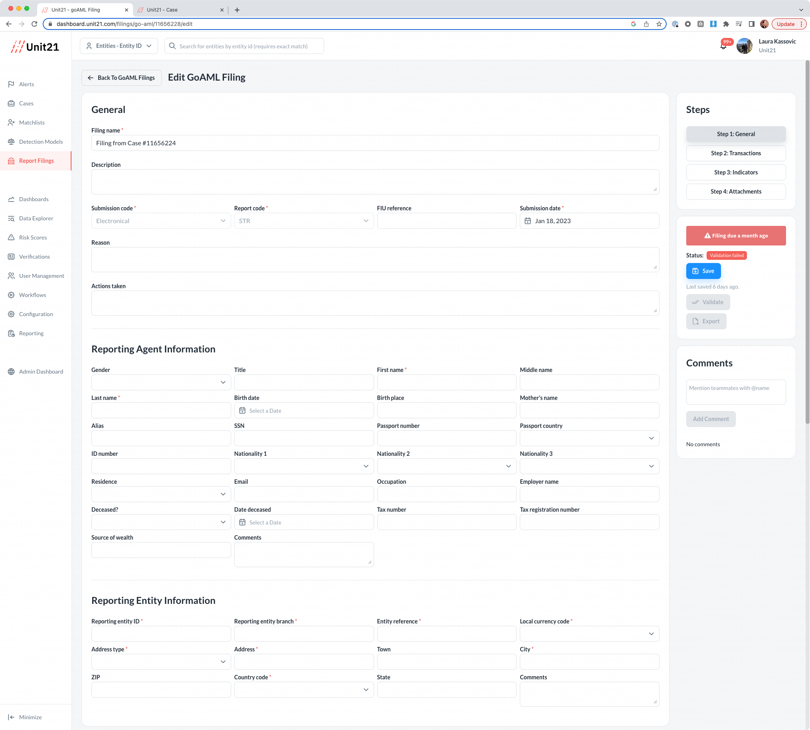Click Back To GoAML Filings button
The height and width of the screenshot is (730, 810).
pos(122,78)
